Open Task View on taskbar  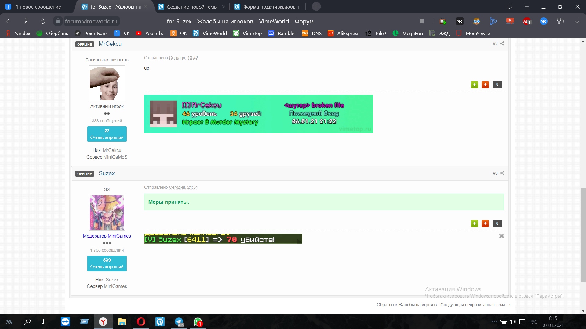coord(46,322)
